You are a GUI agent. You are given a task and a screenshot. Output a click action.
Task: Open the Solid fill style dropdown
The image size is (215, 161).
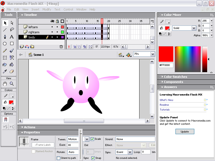click(194, 28)
